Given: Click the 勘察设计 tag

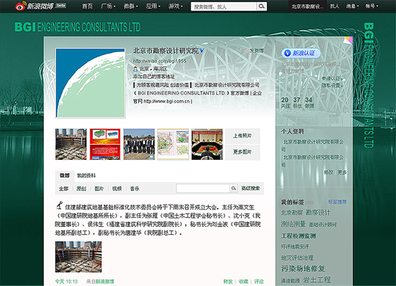Looking at the screenshot, I should (x=318, y=213).
